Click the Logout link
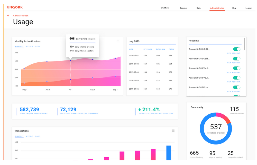The image size is (257, 165). click(x=248, y=8)
